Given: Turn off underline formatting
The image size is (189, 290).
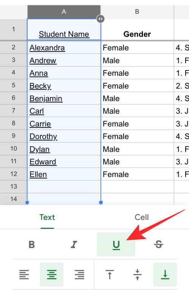Looking at the screenshot, I should point(116,244).
